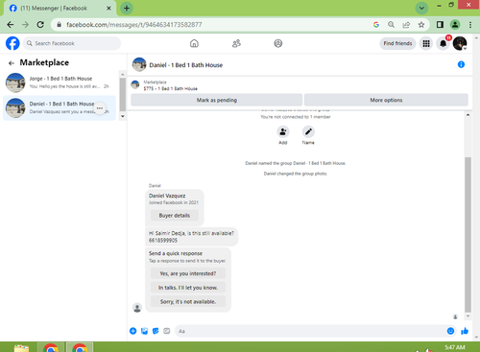The image size is (480, 352).
Task: Open Buyer details for Daniel Vazquez
Action: [x=175, y=216]
